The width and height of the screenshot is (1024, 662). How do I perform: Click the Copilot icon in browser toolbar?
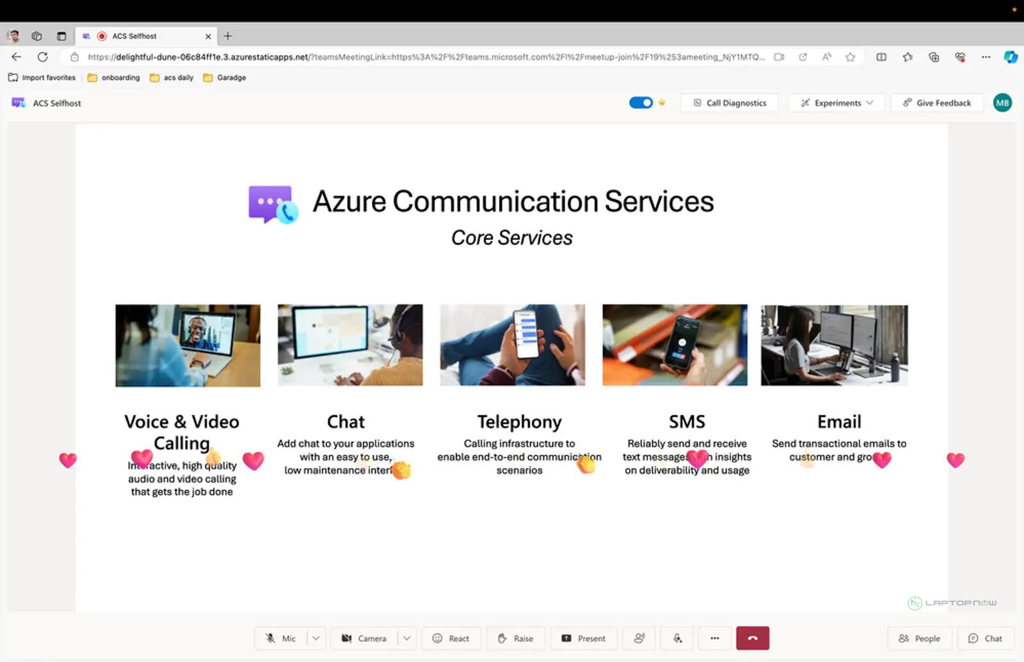[1010, 57]
